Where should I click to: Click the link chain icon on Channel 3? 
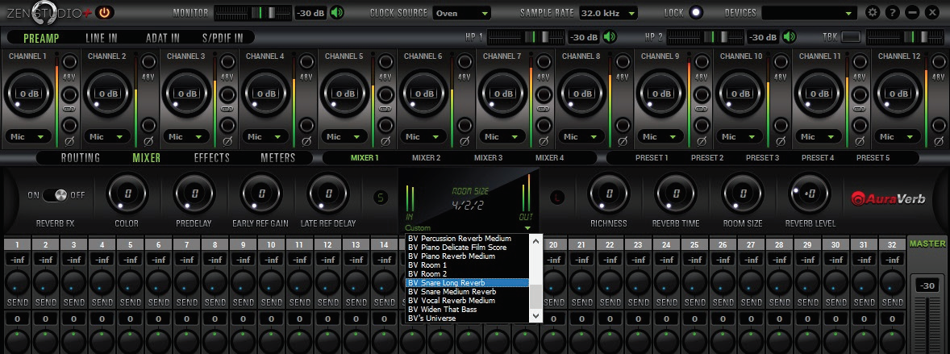tap(227, 109)
